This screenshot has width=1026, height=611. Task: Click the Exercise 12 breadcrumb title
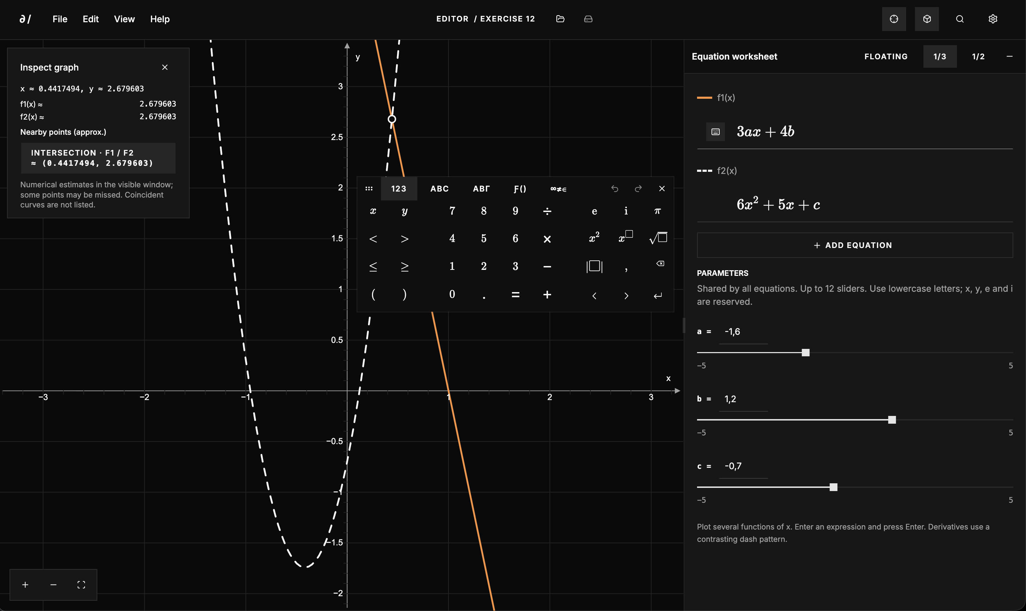507,19
